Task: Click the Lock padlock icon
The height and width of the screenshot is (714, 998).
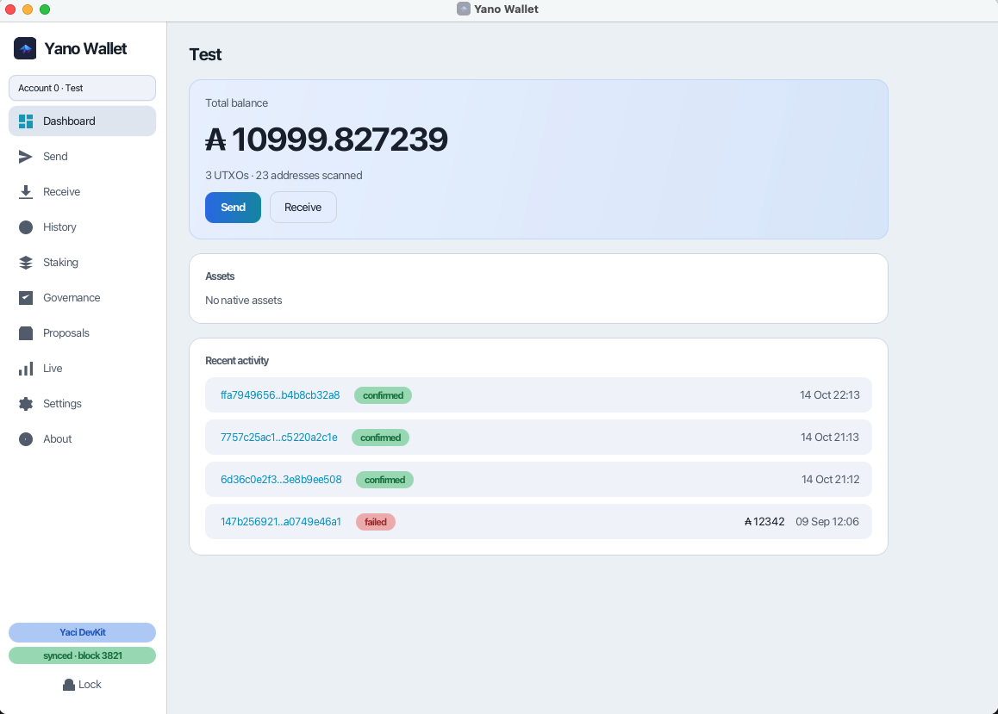Action: coord(69,685)
